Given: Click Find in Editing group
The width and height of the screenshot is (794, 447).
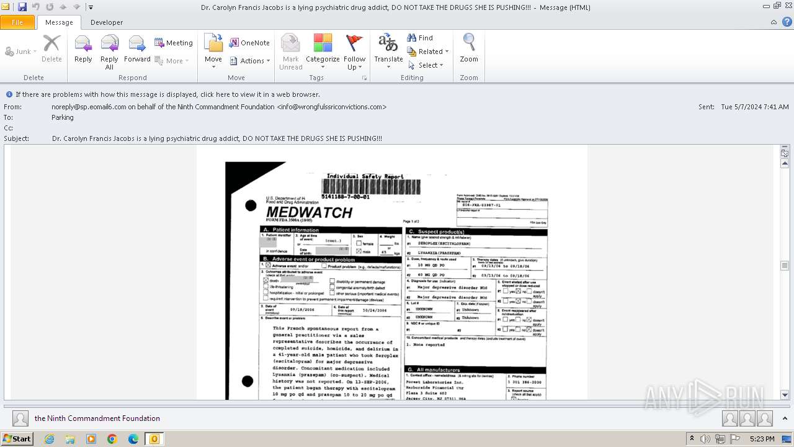Looking at the screenshot, I should tap(420, 38).
